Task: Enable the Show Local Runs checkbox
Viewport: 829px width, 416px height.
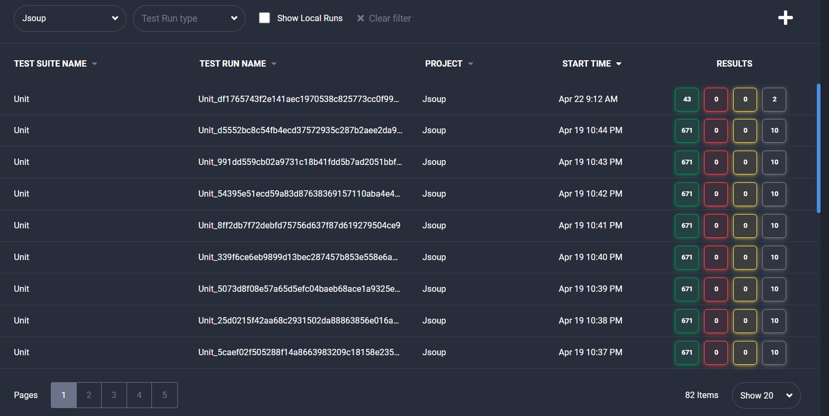Action: [264, 17]
